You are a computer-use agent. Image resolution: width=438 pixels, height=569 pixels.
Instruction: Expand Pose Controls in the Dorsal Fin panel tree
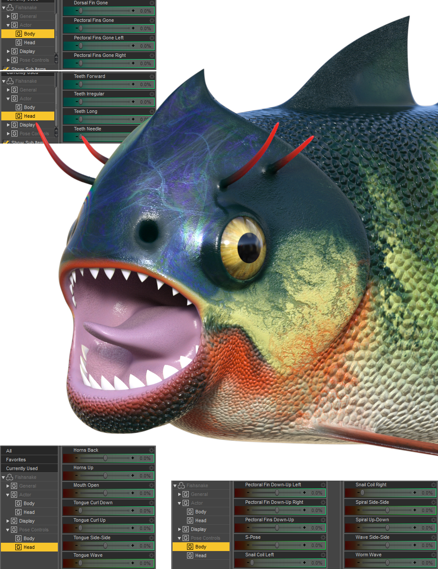point(8,60)
